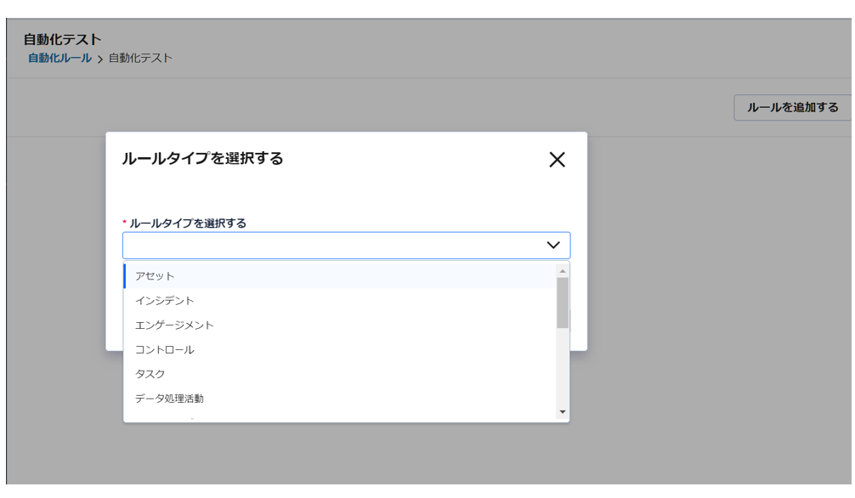Click the required field label with asterisk
Image resolution: width=855 pixels, height=498 pixels.
184,224
